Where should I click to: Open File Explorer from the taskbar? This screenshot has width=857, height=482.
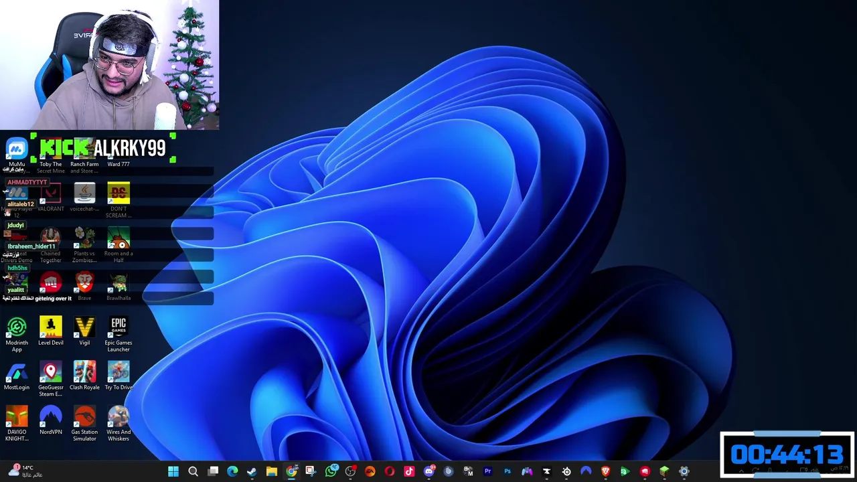tap(272, 471)
